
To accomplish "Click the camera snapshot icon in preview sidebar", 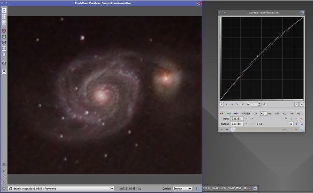I will (x=4, y=63).
